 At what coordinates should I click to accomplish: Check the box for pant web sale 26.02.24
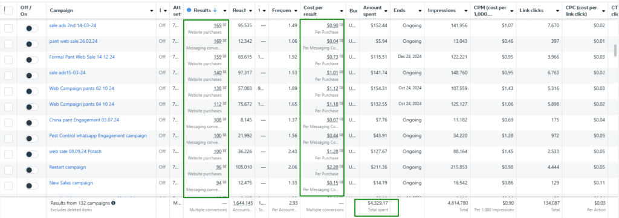pyautogui.click(x=8, y=43)
